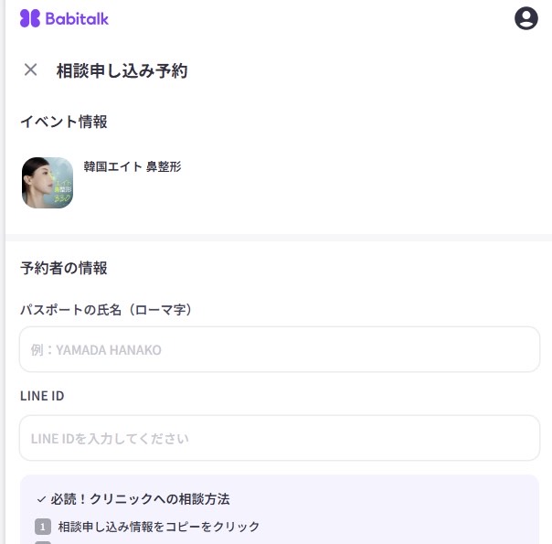Screen dimensions: 552x544
Task: Open the user profile account icon
Action: click(525, 18)
